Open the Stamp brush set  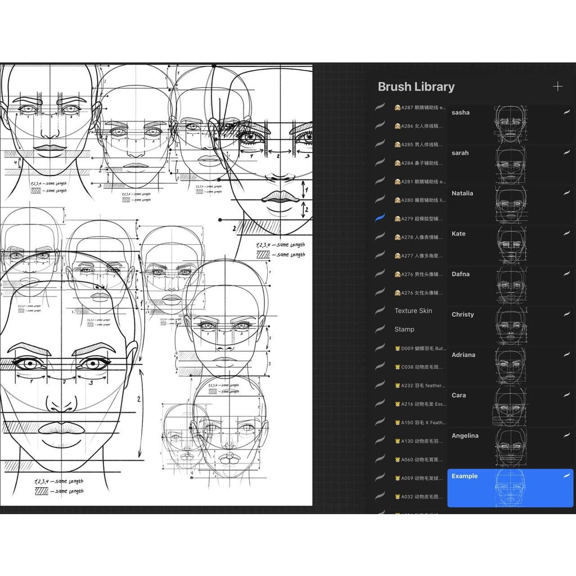tap(404, 329)
